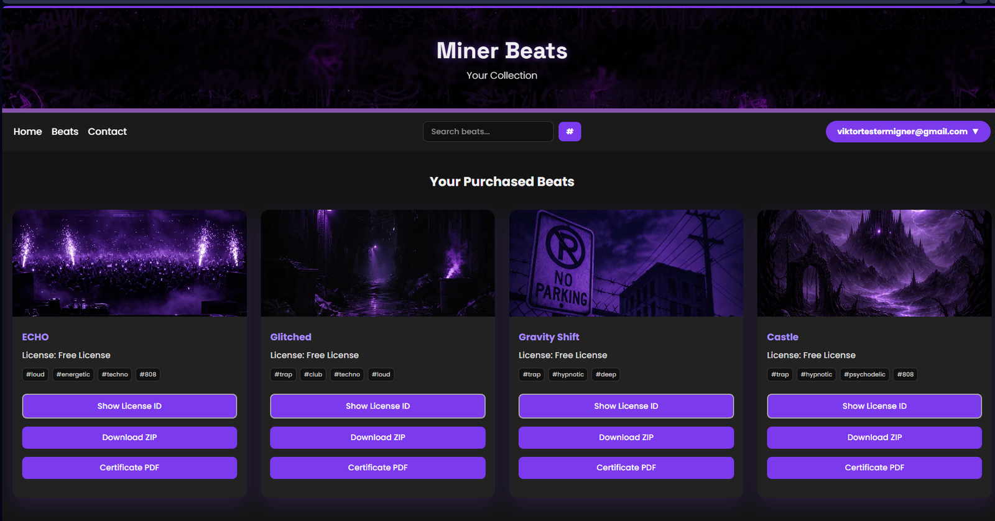Show License ID for Glitched beat
Image resolution: width=995 pixels, height=521 pixels.
tap(377, 406)
